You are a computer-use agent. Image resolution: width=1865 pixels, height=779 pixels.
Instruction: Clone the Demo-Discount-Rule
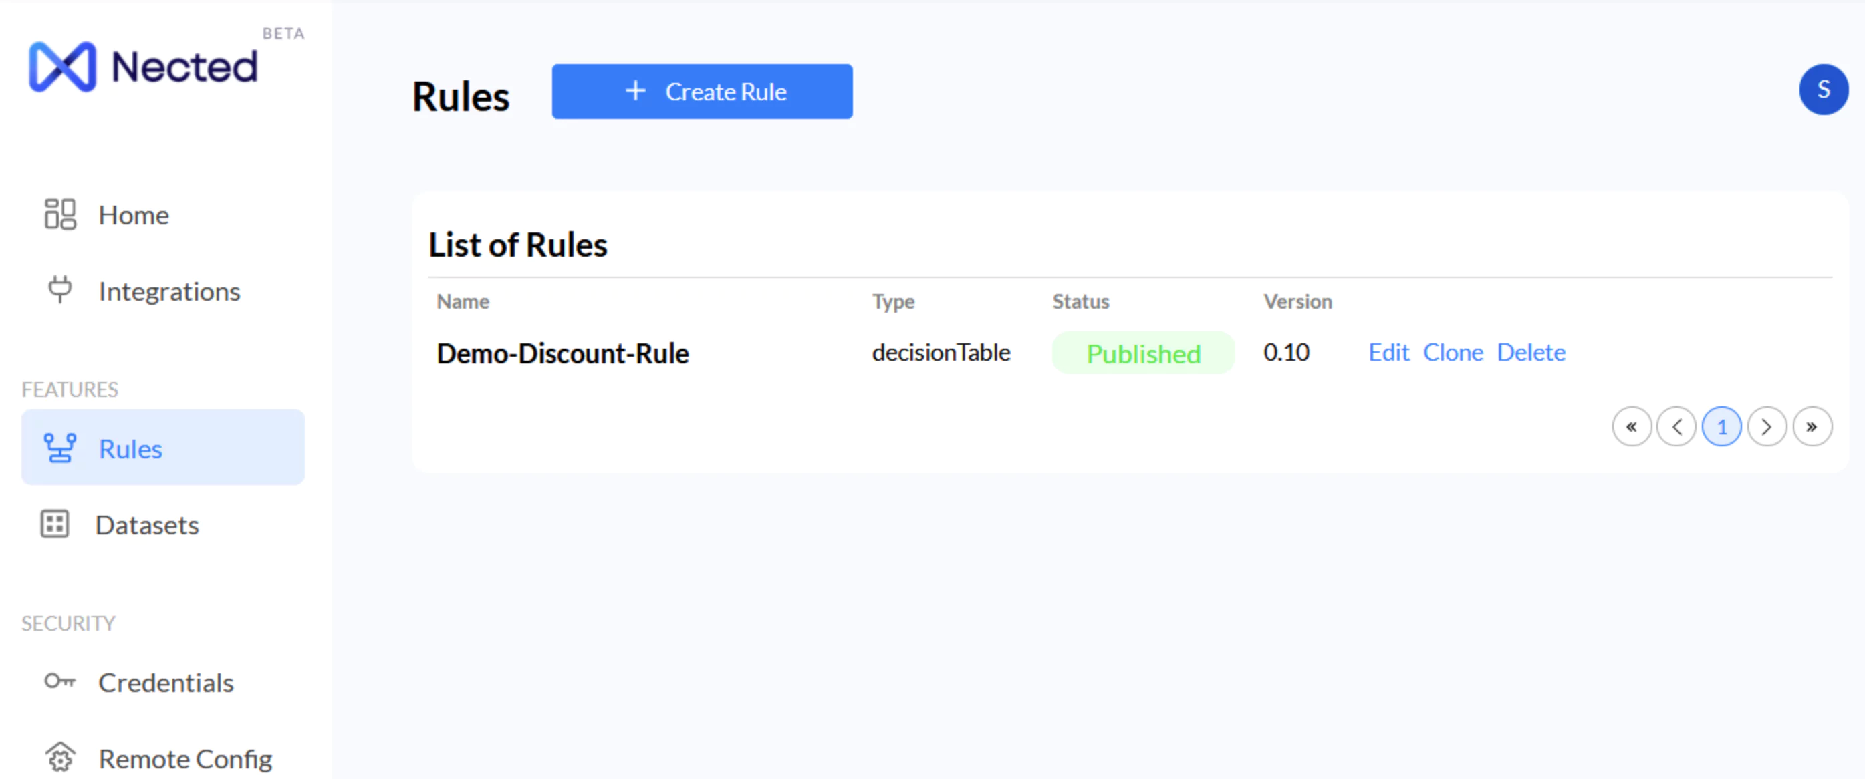click(1453, 352)
